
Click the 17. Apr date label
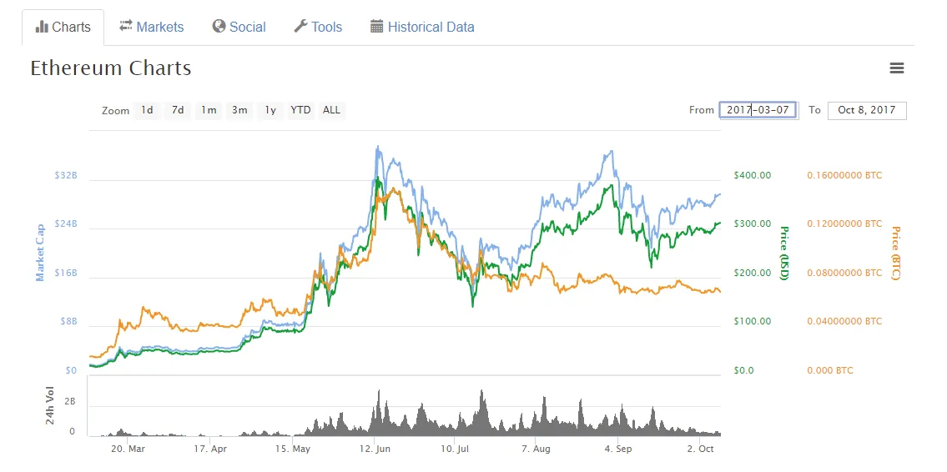pos(210,449)
